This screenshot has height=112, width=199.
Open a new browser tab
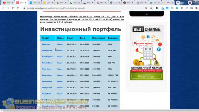tap(178, 3)
